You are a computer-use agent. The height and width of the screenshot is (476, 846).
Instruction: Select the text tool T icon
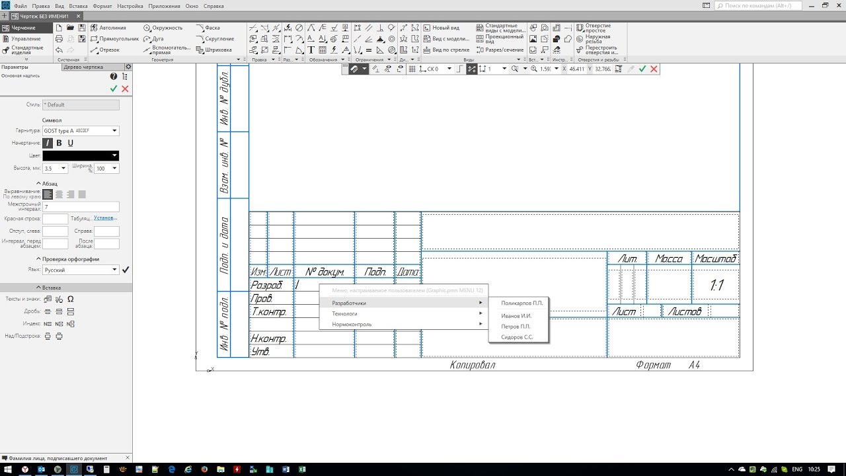click(x=311, y=50)
